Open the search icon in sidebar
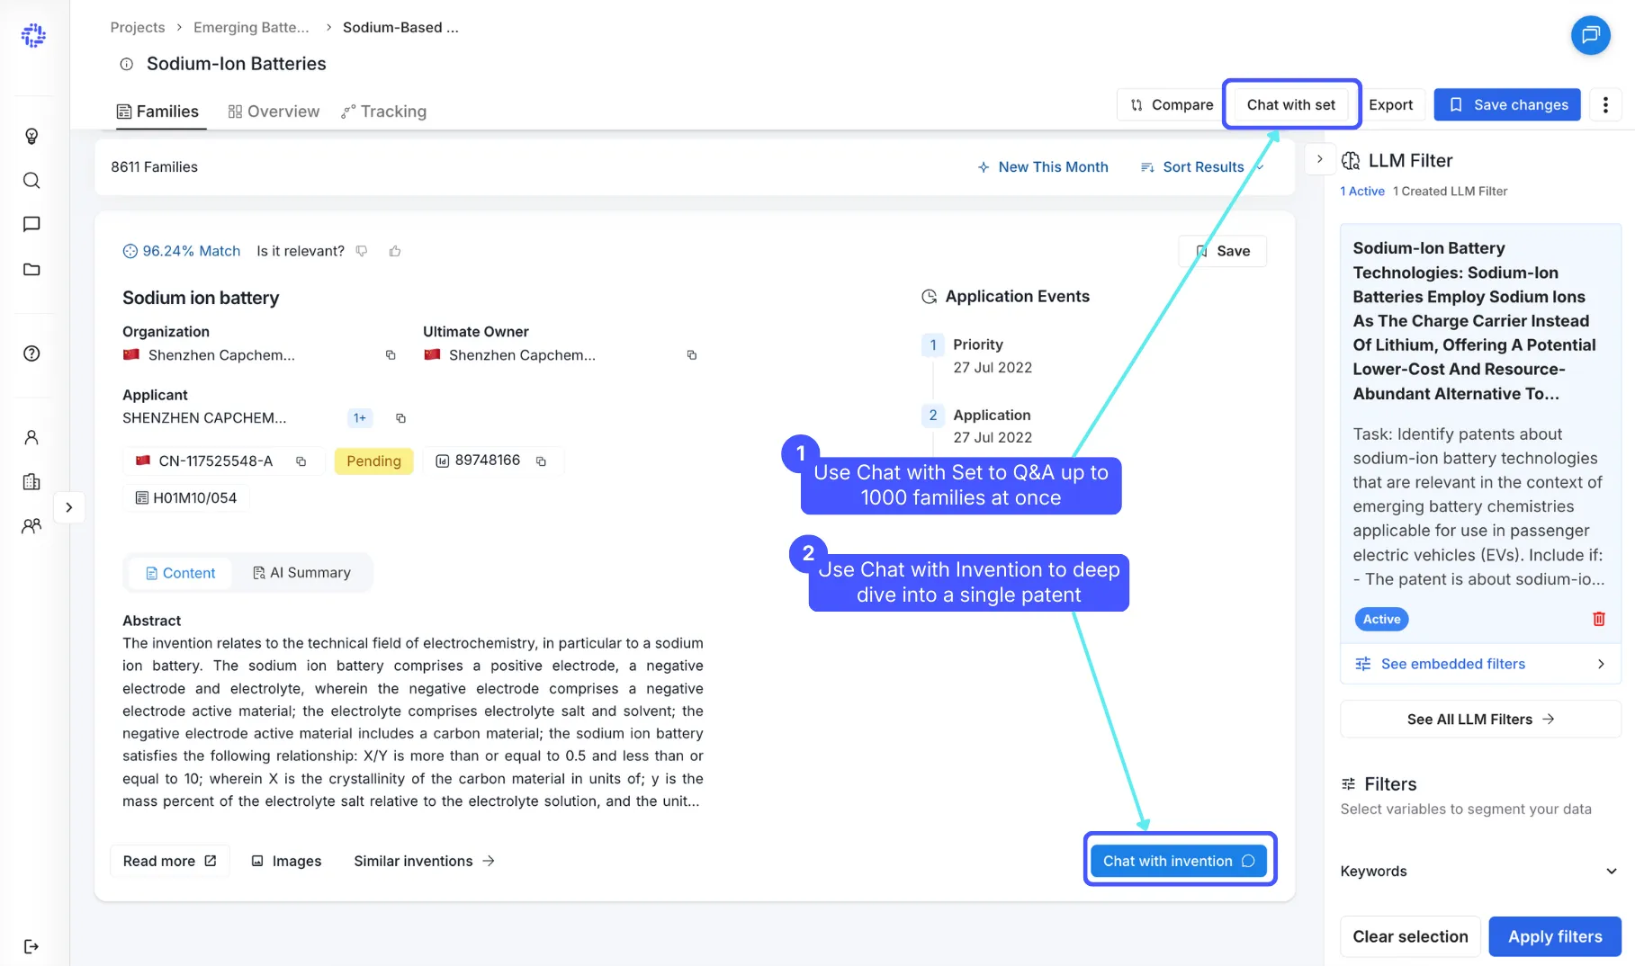Image resolution: width=1635 pixels, height=966 pixels. coord(31,181)
